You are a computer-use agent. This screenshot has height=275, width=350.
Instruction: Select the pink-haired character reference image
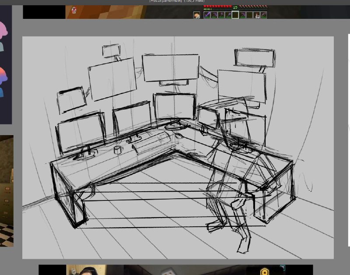[3, 36]
